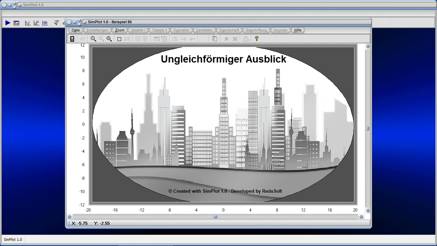The height and width of the screenshot is (246, 437).
Task: Open the Objekte I menu
Action: point(138,30)
